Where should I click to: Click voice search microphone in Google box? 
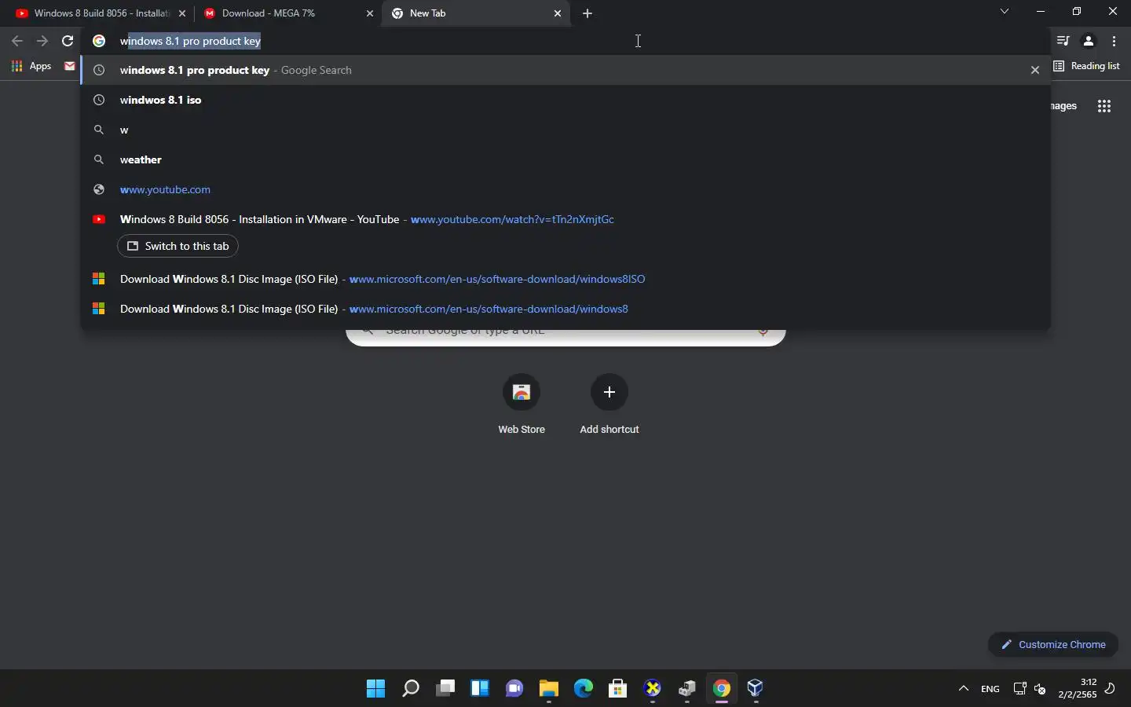click(763, 333)
